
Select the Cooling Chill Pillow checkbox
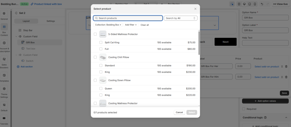pos(95,57)
